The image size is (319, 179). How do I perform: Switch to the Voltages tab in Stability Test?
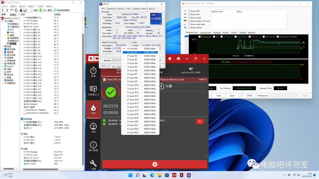(x=217, y=33)
